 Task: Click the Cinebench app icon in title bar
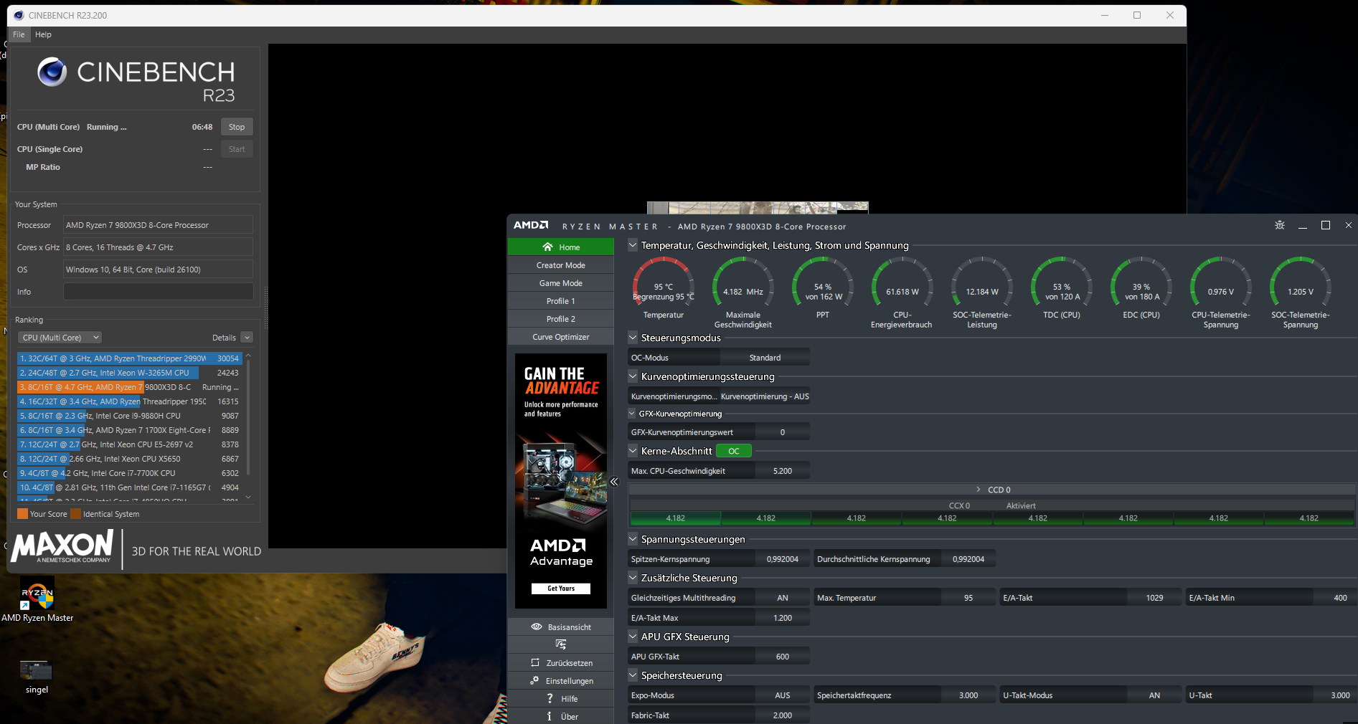click(x=19, y=15)
